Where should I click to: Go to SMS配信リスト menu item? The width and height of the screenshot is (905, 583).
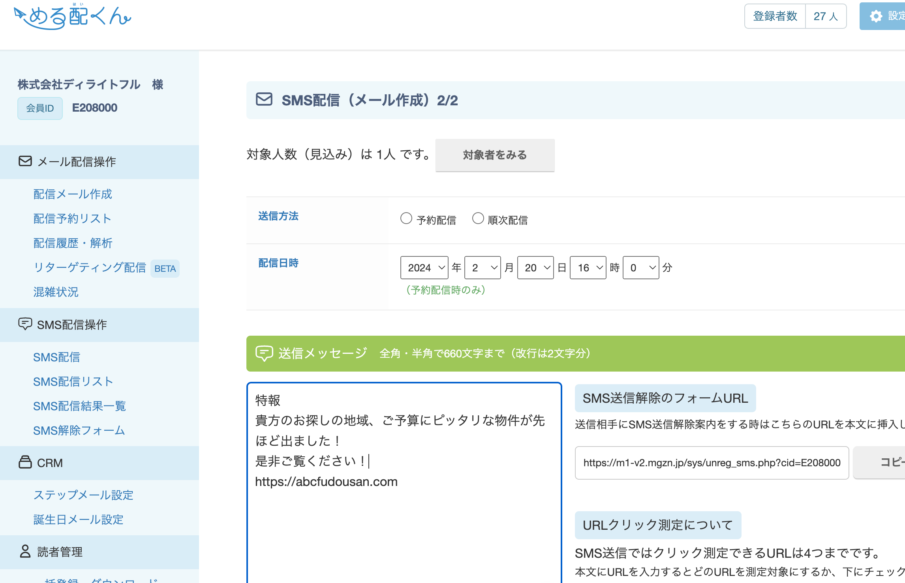pos(73,381)
